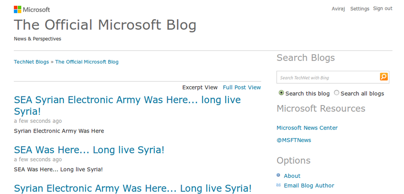Select the "Search all blogs" radio button
Viewport: 404px width, 194px height.
tap(336, 93)
